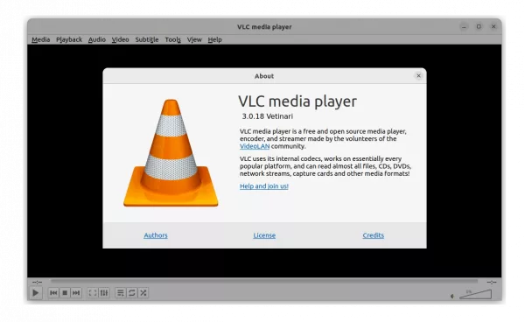Click elapsed time label left of seek bar

point(37,282)
